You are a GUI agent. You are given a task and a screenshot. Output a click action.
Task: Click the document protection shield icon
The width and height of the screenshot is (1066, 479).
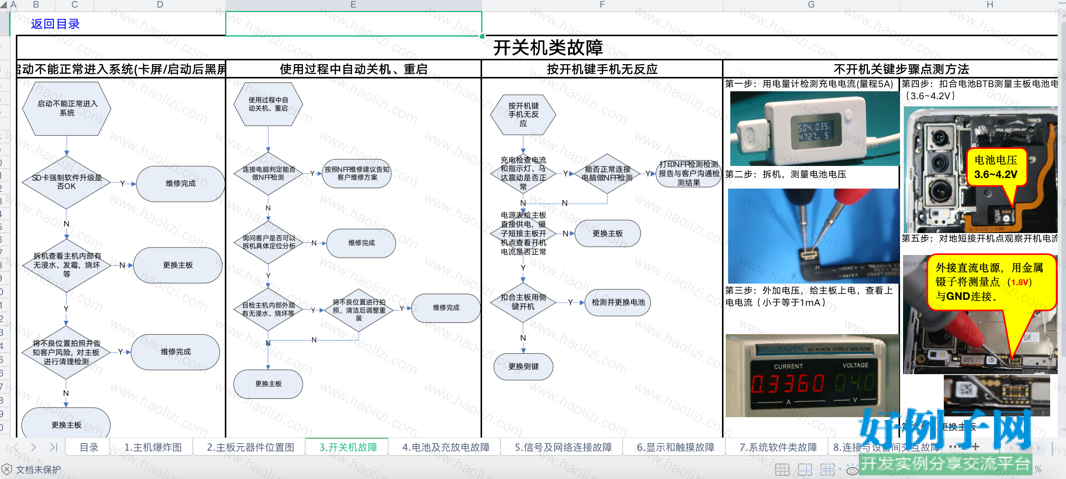7,470
